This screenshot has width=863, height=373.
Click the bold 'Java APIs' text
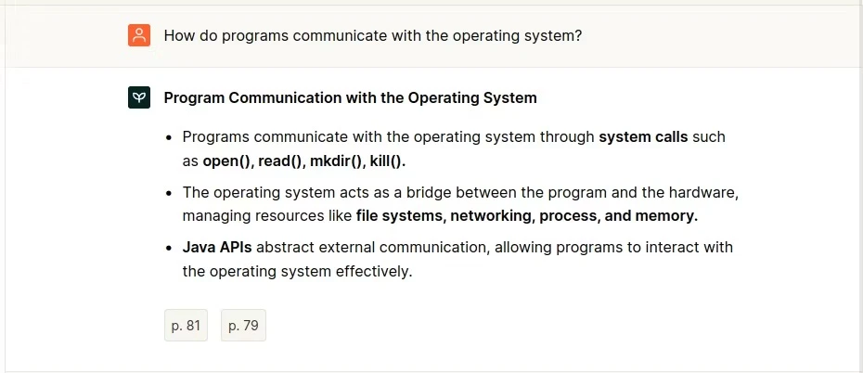(217, 248)
